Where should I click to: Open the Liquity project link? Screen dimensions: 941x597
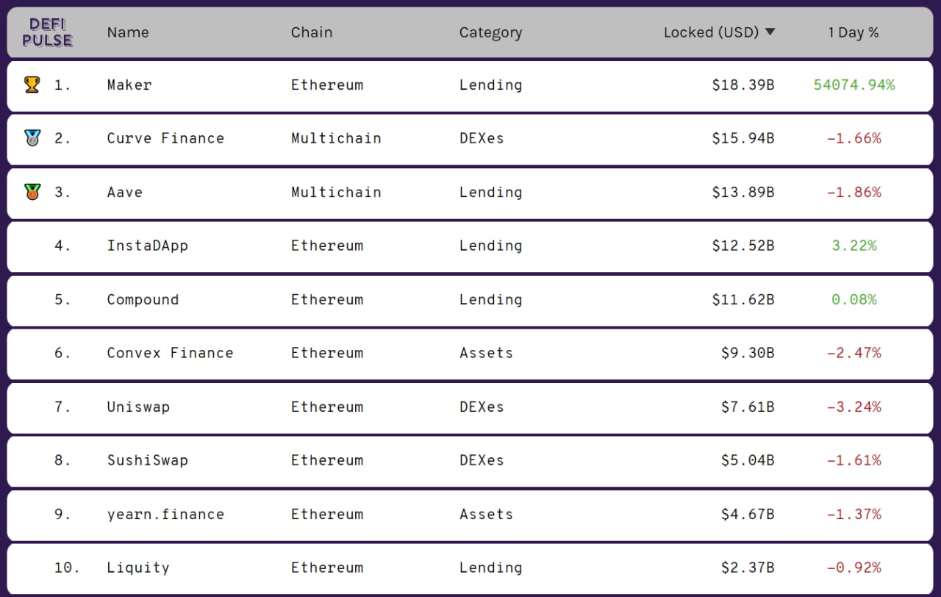[x=138, y=568]
